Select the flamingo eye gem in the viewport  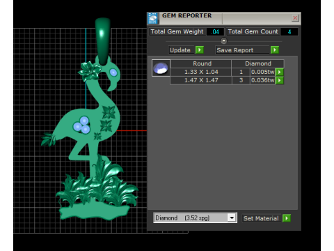pos(113,73)
